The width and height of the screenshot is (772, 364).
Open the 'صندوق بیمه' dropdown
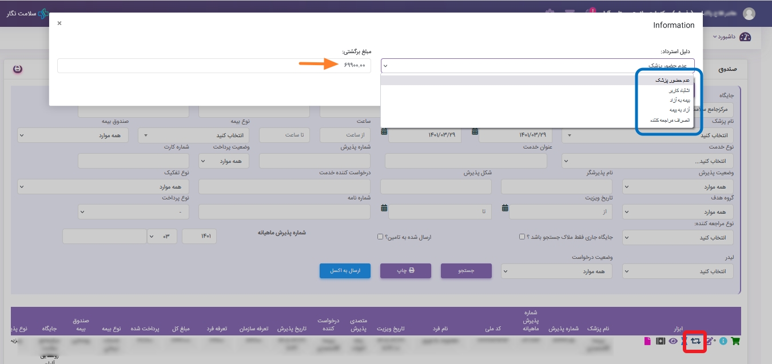pos(73,135)
